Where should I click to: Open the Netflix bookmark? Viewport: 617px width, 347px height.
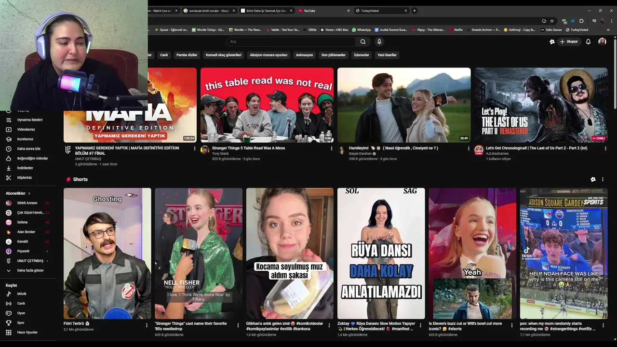[456, 30]
